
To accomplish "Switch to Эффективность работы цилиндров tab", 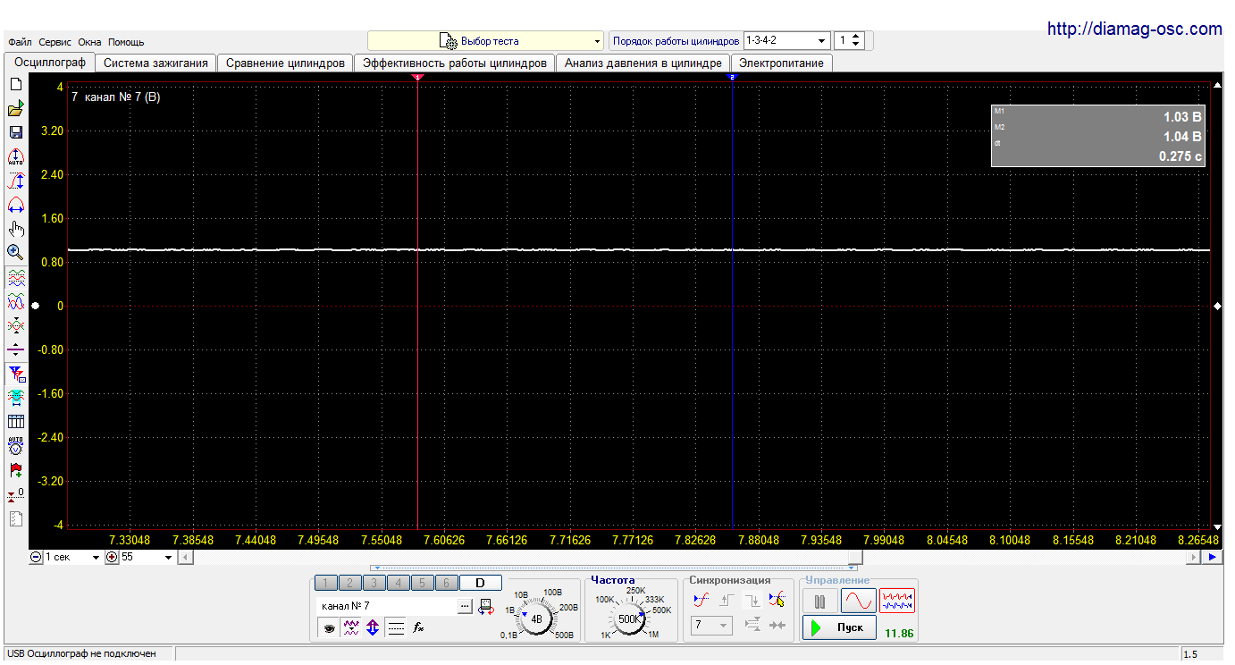I will point(455,63).
